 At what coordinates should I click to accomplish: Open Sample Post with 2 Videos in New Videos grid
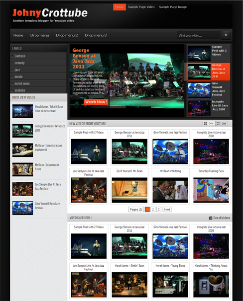pos(89,148)
